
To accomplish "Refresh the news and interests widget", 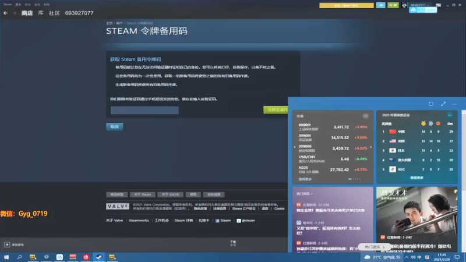I will point(431,104).
